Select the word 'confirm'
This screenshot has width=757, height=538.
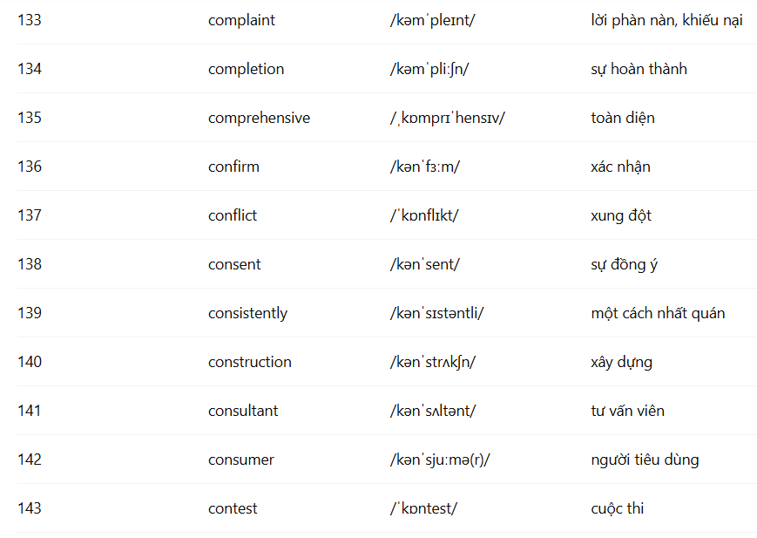[x=233, y=167]
